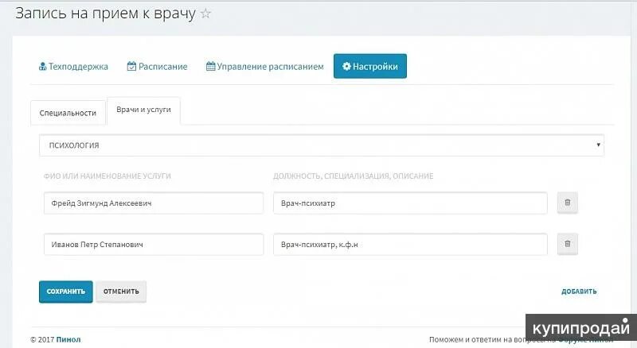Click the name field with Иванов Петр Степанович
Screen dimensions: 637x348
(154, 244)
